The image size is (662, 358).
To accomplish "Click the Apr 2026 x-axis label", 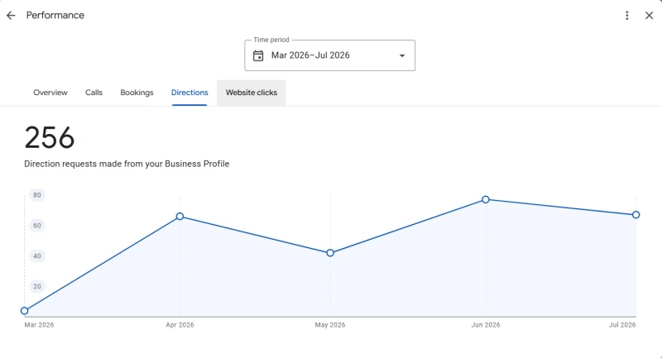I will [180, 325].
